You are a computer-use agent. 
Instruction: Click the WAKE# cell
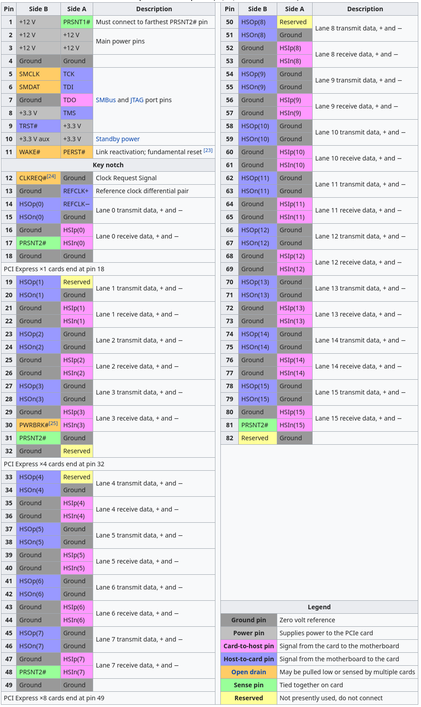tap(38, 152)
